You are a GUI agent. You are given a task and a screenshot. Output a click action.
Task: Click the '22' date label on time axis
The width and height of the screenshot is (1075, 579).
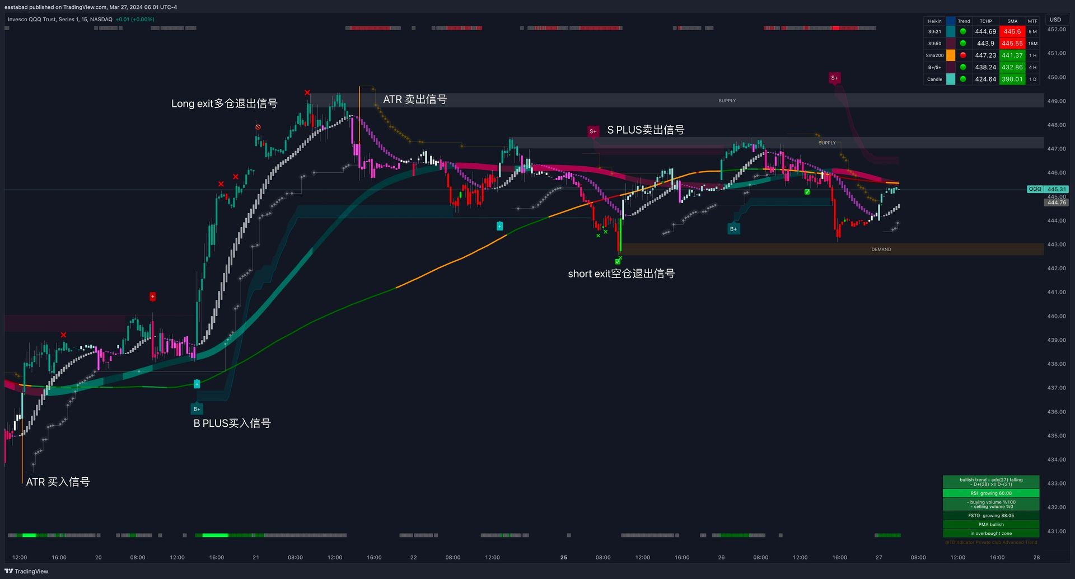tap(413, 557)
